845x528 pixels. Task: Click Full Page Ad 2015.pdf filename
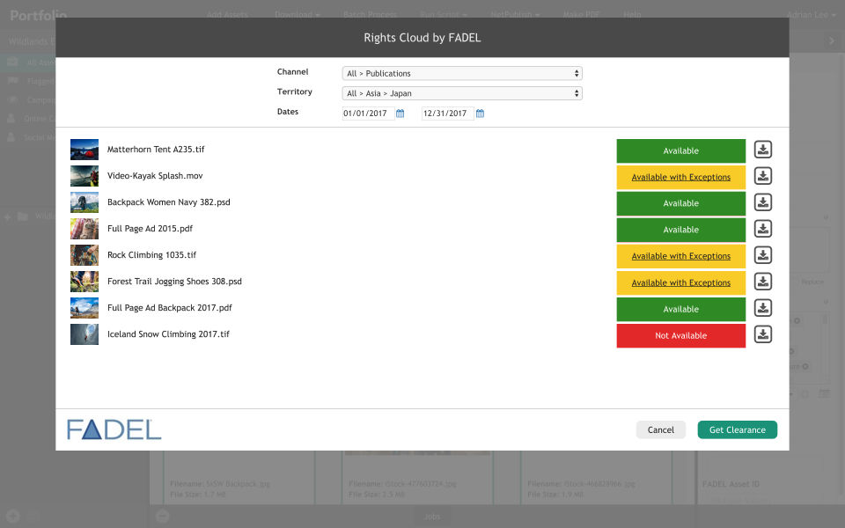150,229
